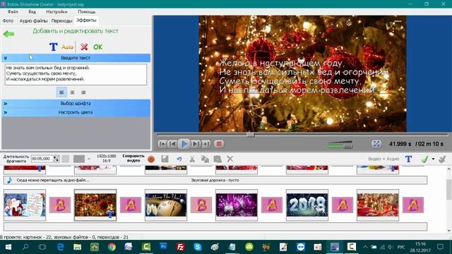Play the slideshow preview
Viewport: 452px width, 254px height.
point(184,144)
